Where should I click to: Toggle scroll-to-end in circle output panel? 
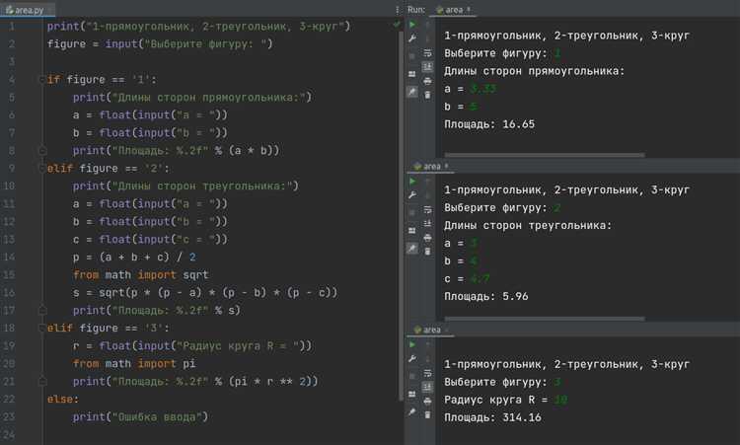(427, 387)
